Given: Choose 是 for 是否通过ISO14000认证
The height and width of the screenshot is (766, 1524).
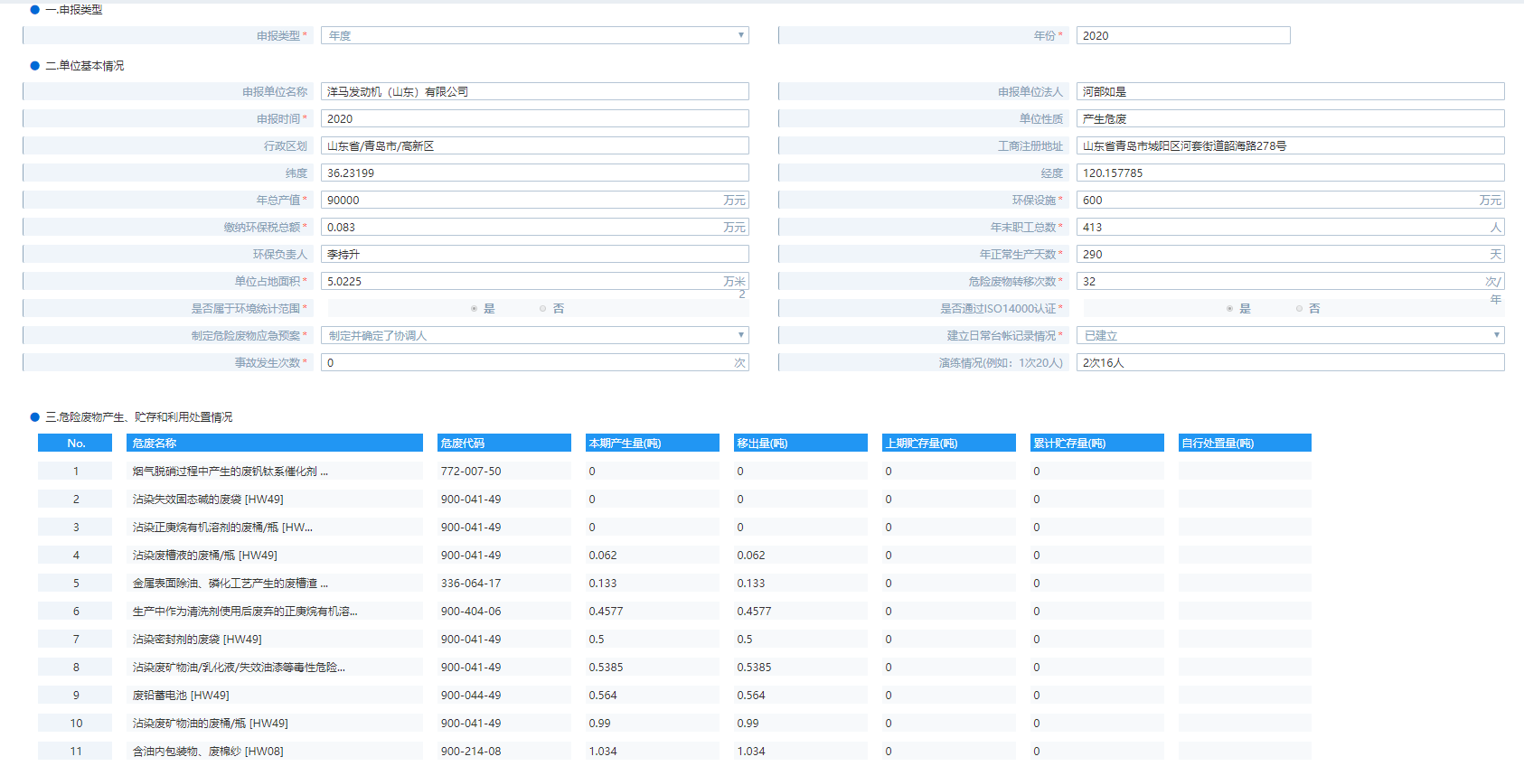Looking at the screenshot, I should click(x=1230, y=309).
